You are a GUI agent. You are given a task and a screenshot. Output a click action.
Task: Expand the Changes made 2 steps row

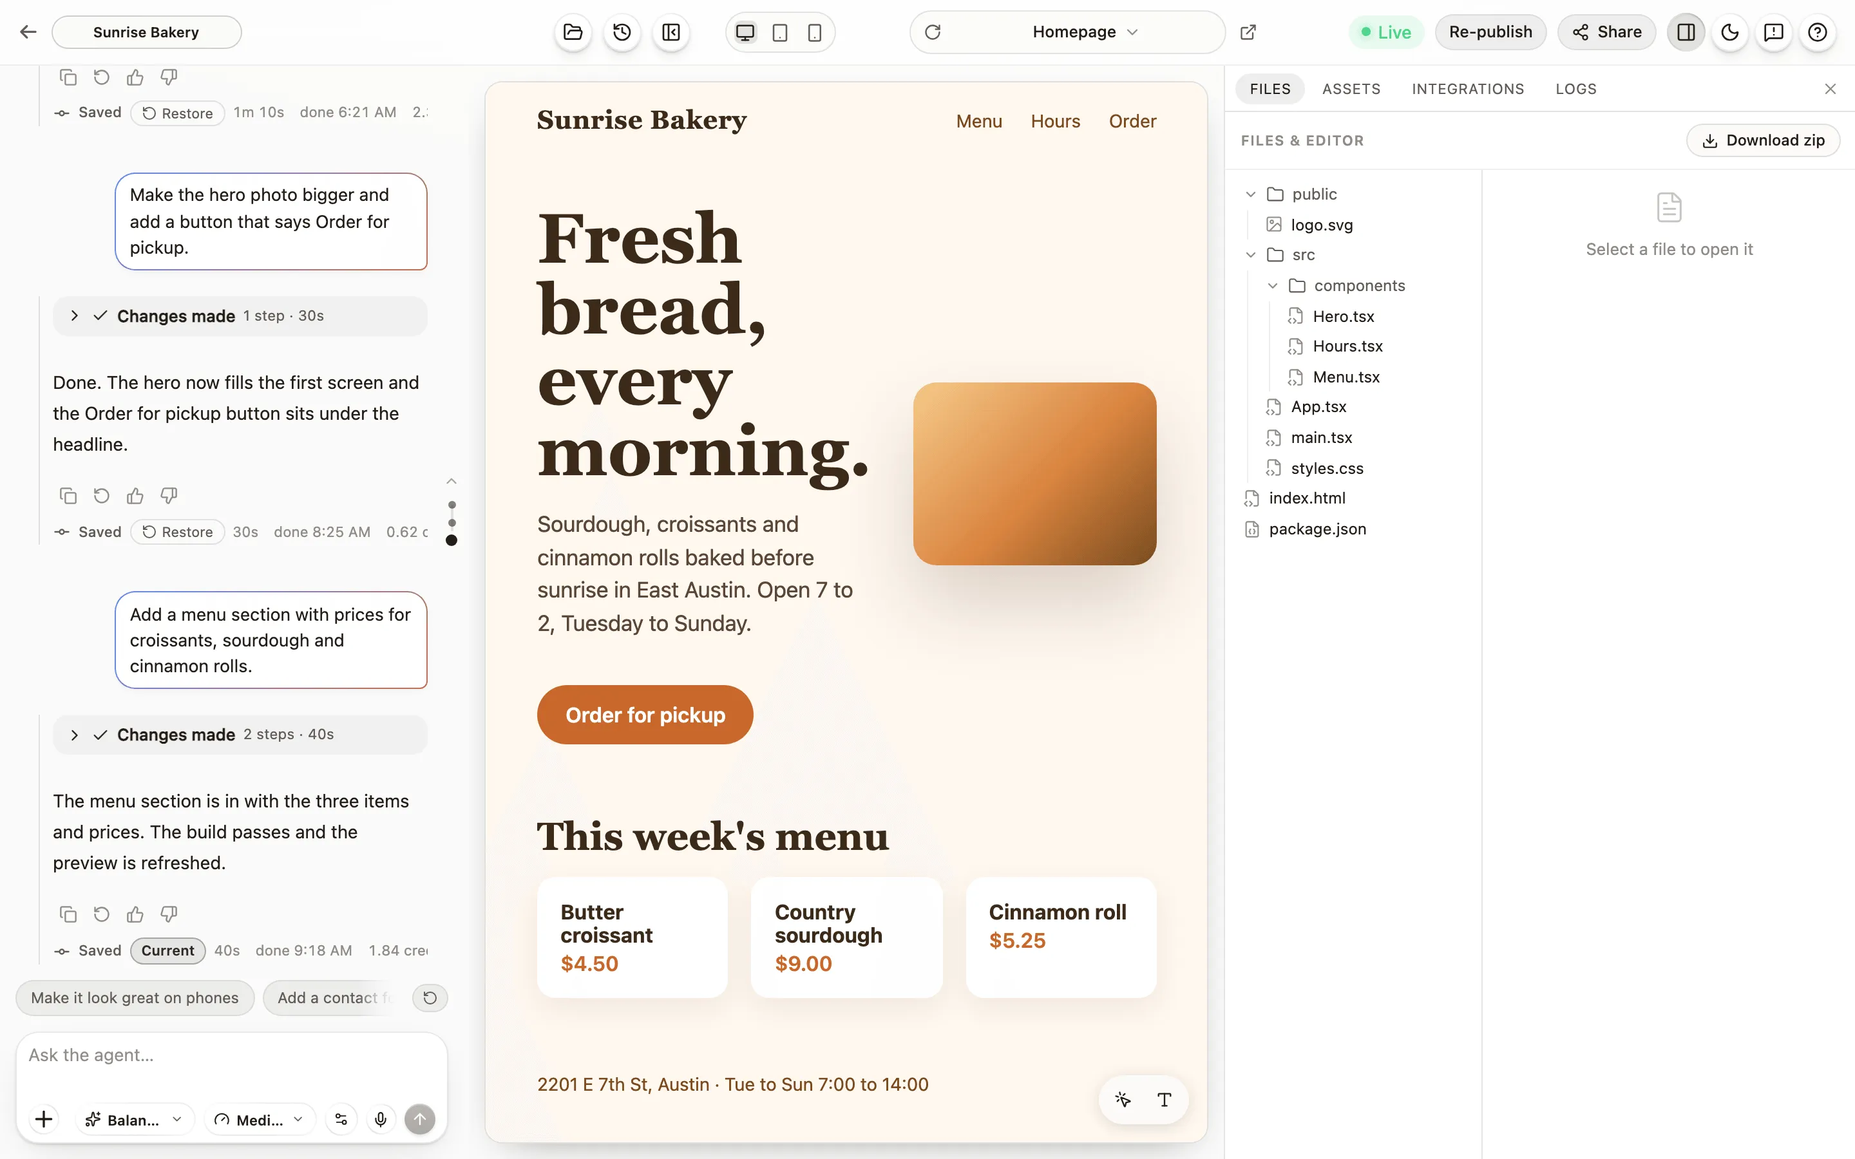240,734
